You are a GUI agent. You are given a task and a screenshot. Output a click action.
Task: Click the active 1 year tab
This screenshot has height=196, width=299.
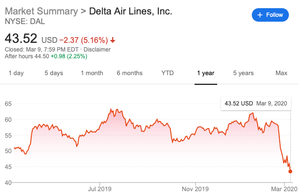point(206,73)
